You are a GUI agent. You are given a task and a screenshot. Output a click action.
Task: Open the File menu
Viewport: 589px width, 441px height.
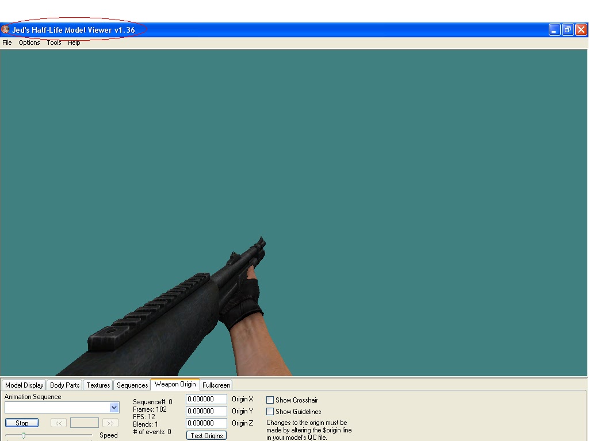tap(7, 42)
